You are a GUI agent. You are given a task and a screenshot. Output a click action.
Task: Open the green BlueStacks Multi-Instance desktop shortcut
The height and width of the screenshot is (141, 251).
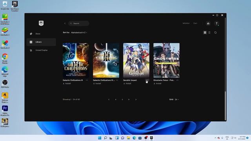point(5,19)
